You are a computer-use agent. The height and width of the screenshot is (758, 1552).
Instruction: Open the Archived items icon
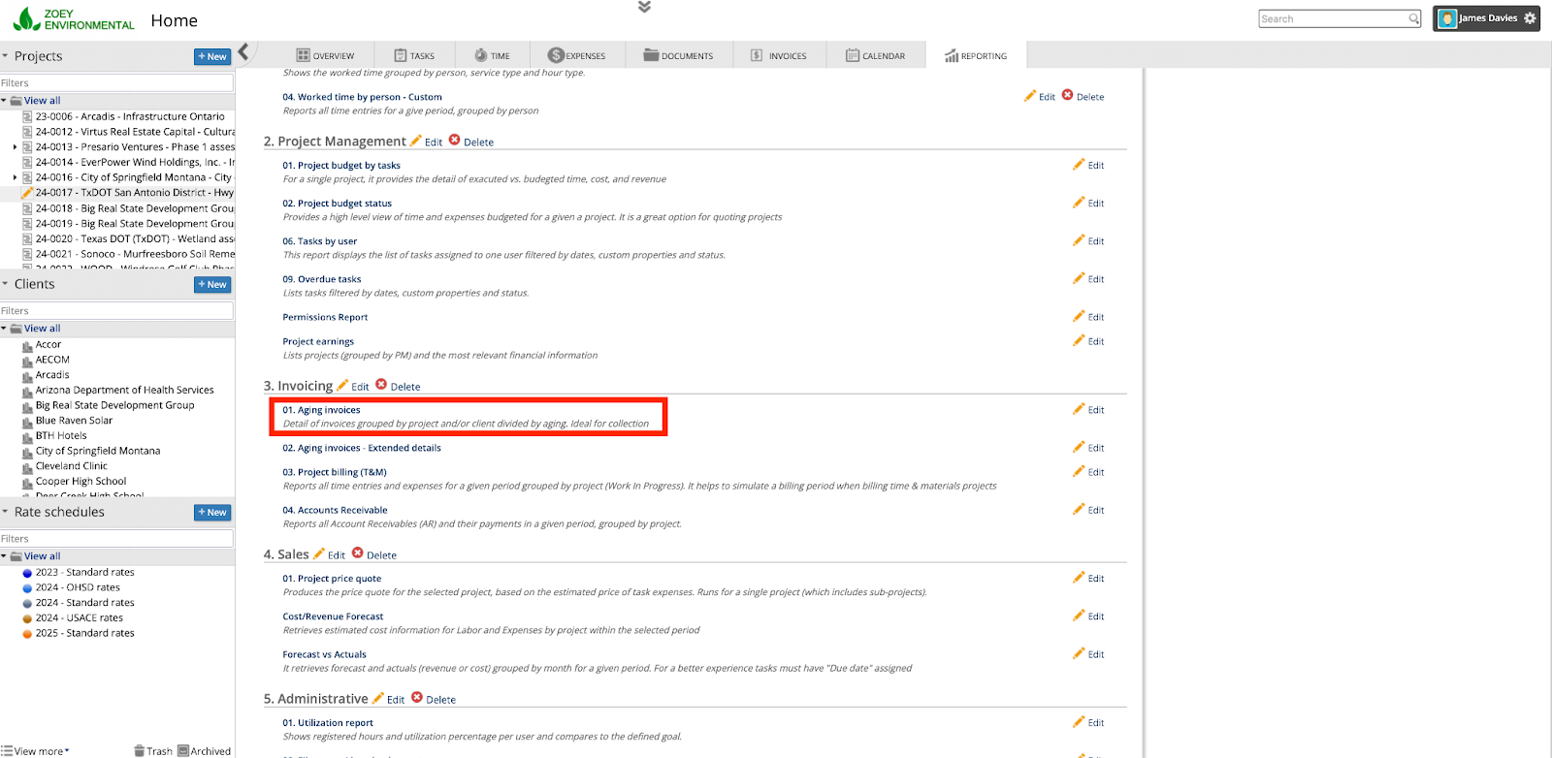183,751
